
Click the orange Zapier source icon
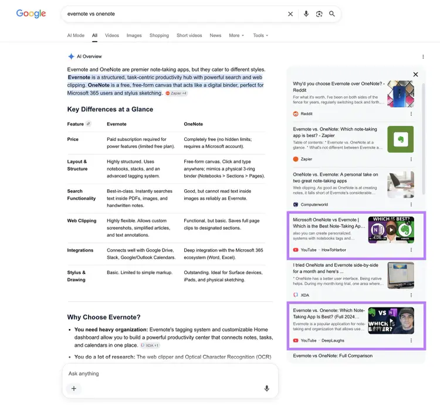[x=296, y=159]
